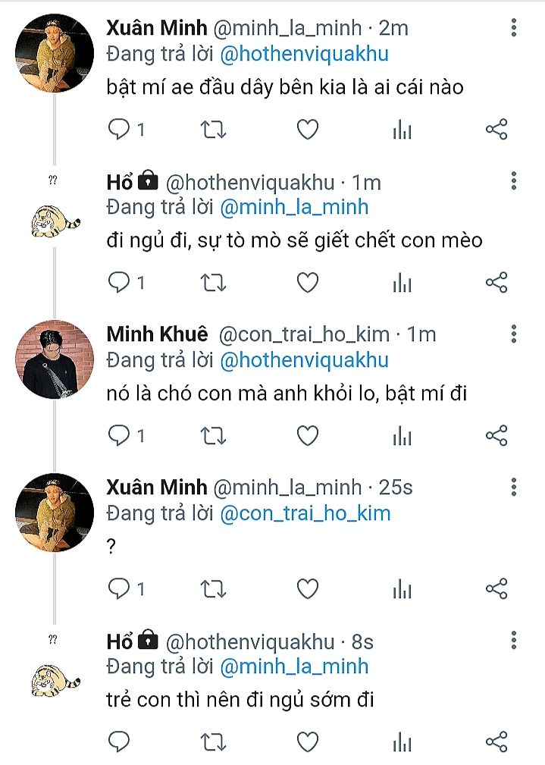Open @con_trai_ho_kim mention link in reply
545x765 pixels.
pyautogui.click(x=305, y=513)
